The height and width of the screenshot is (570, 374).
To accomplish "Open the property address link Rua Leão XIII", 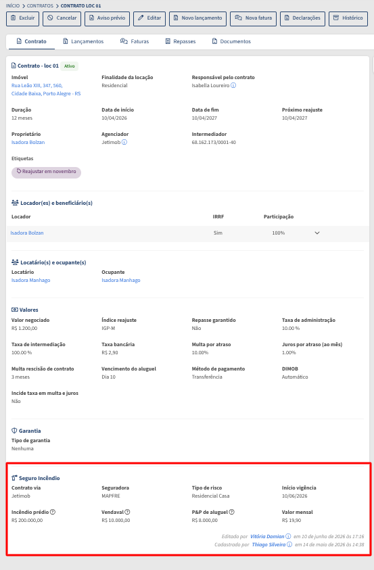I will click(x=46, y=89).
